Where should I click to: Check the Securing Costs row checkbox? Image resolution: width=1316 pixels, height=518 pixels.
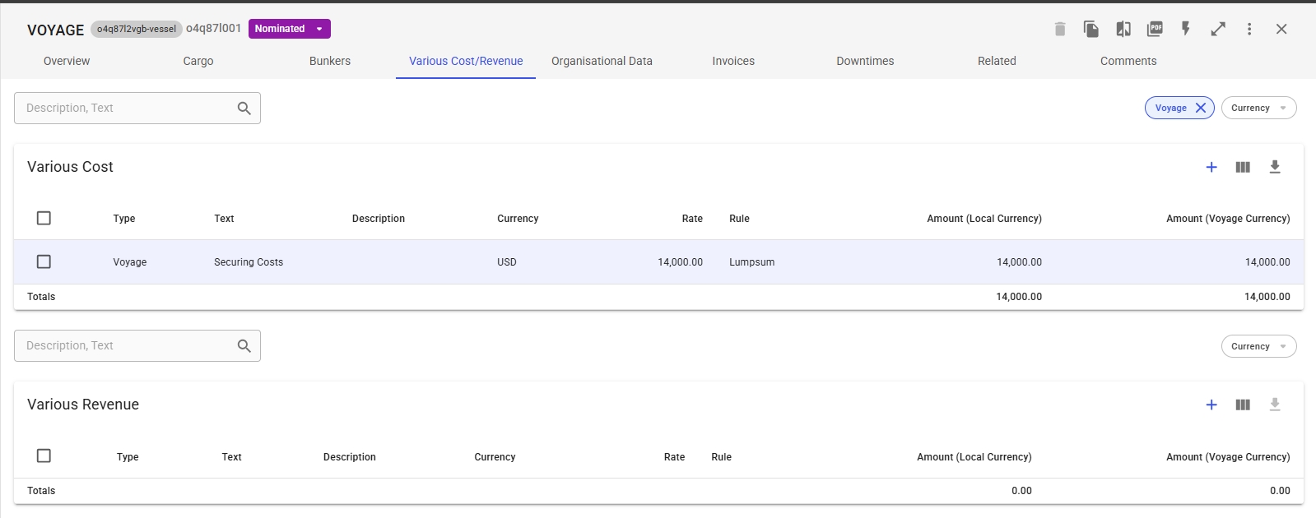click(44, 261)
